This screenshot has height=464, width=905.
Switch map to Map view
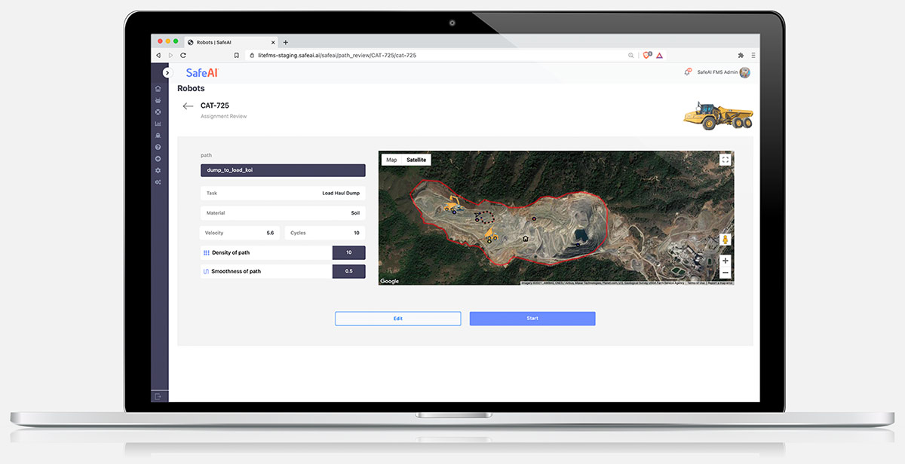point(391,160)
